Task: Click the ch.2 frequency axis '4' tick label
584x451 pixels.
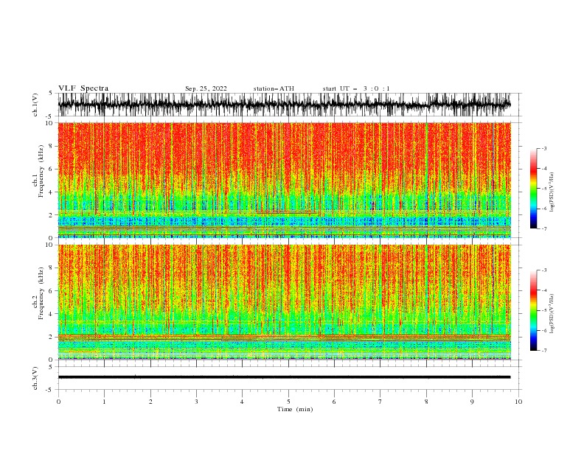Action: (51, 314)
